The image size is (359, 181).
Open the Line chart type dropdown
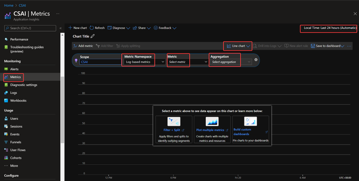[x=238, y=46]
